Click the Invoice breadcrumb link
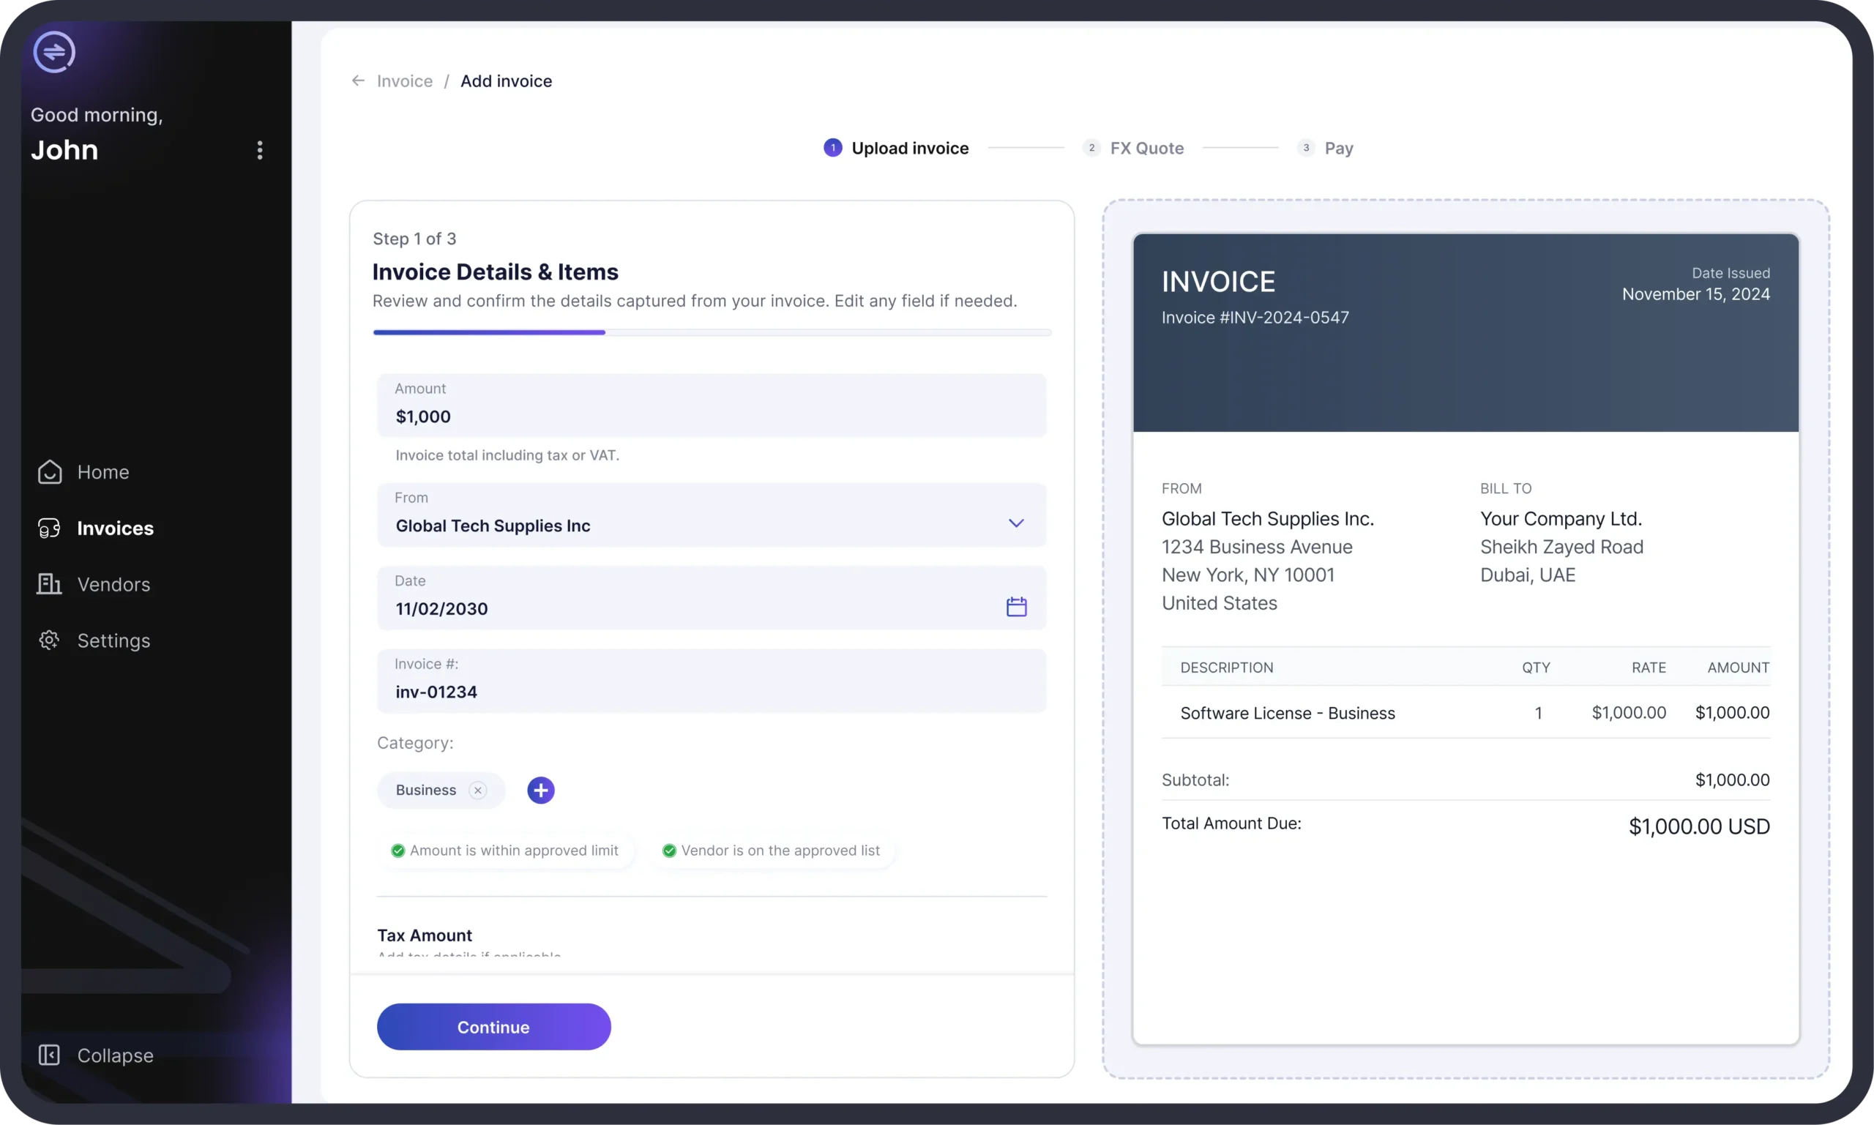 (405, 81)
